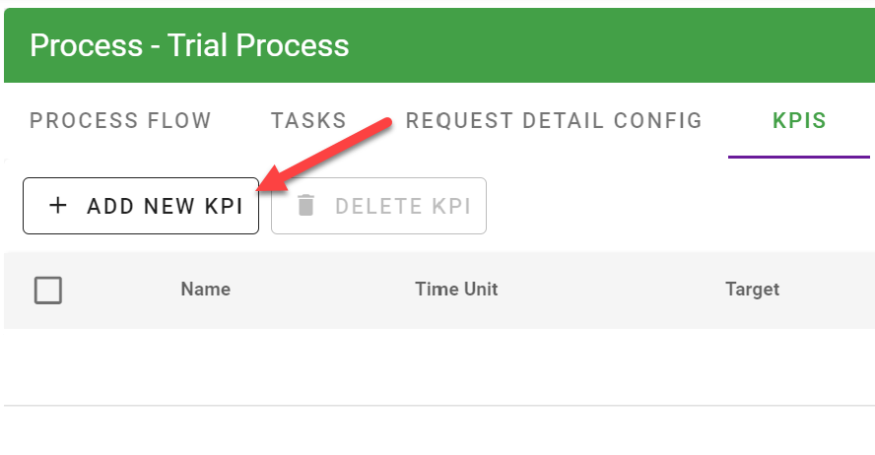Click the plus icon on Add New KPI
Screen dimensions: 875x455
click(x=59, y=206)
